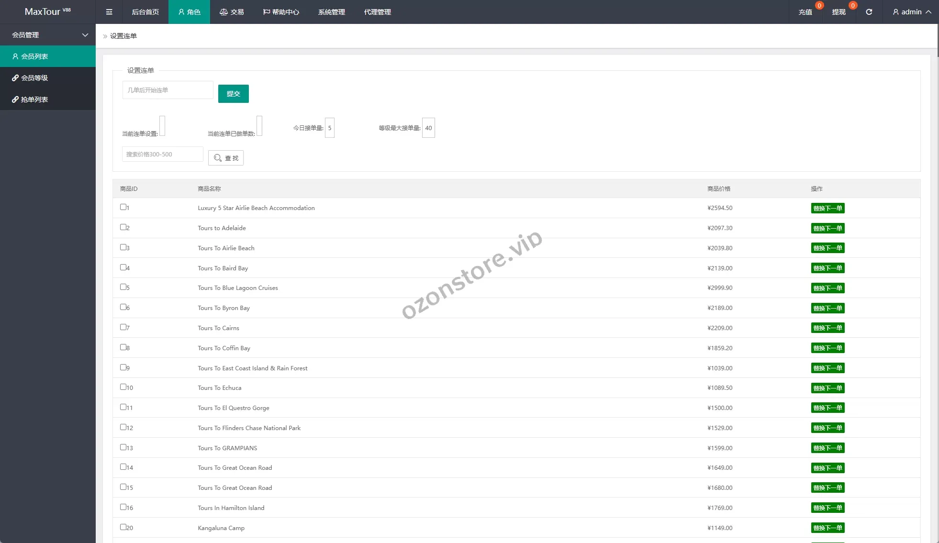Switch to the 交易 tab
Image resolution: width=939 pixels, height=543 pixels.
[x=232, y=12]
